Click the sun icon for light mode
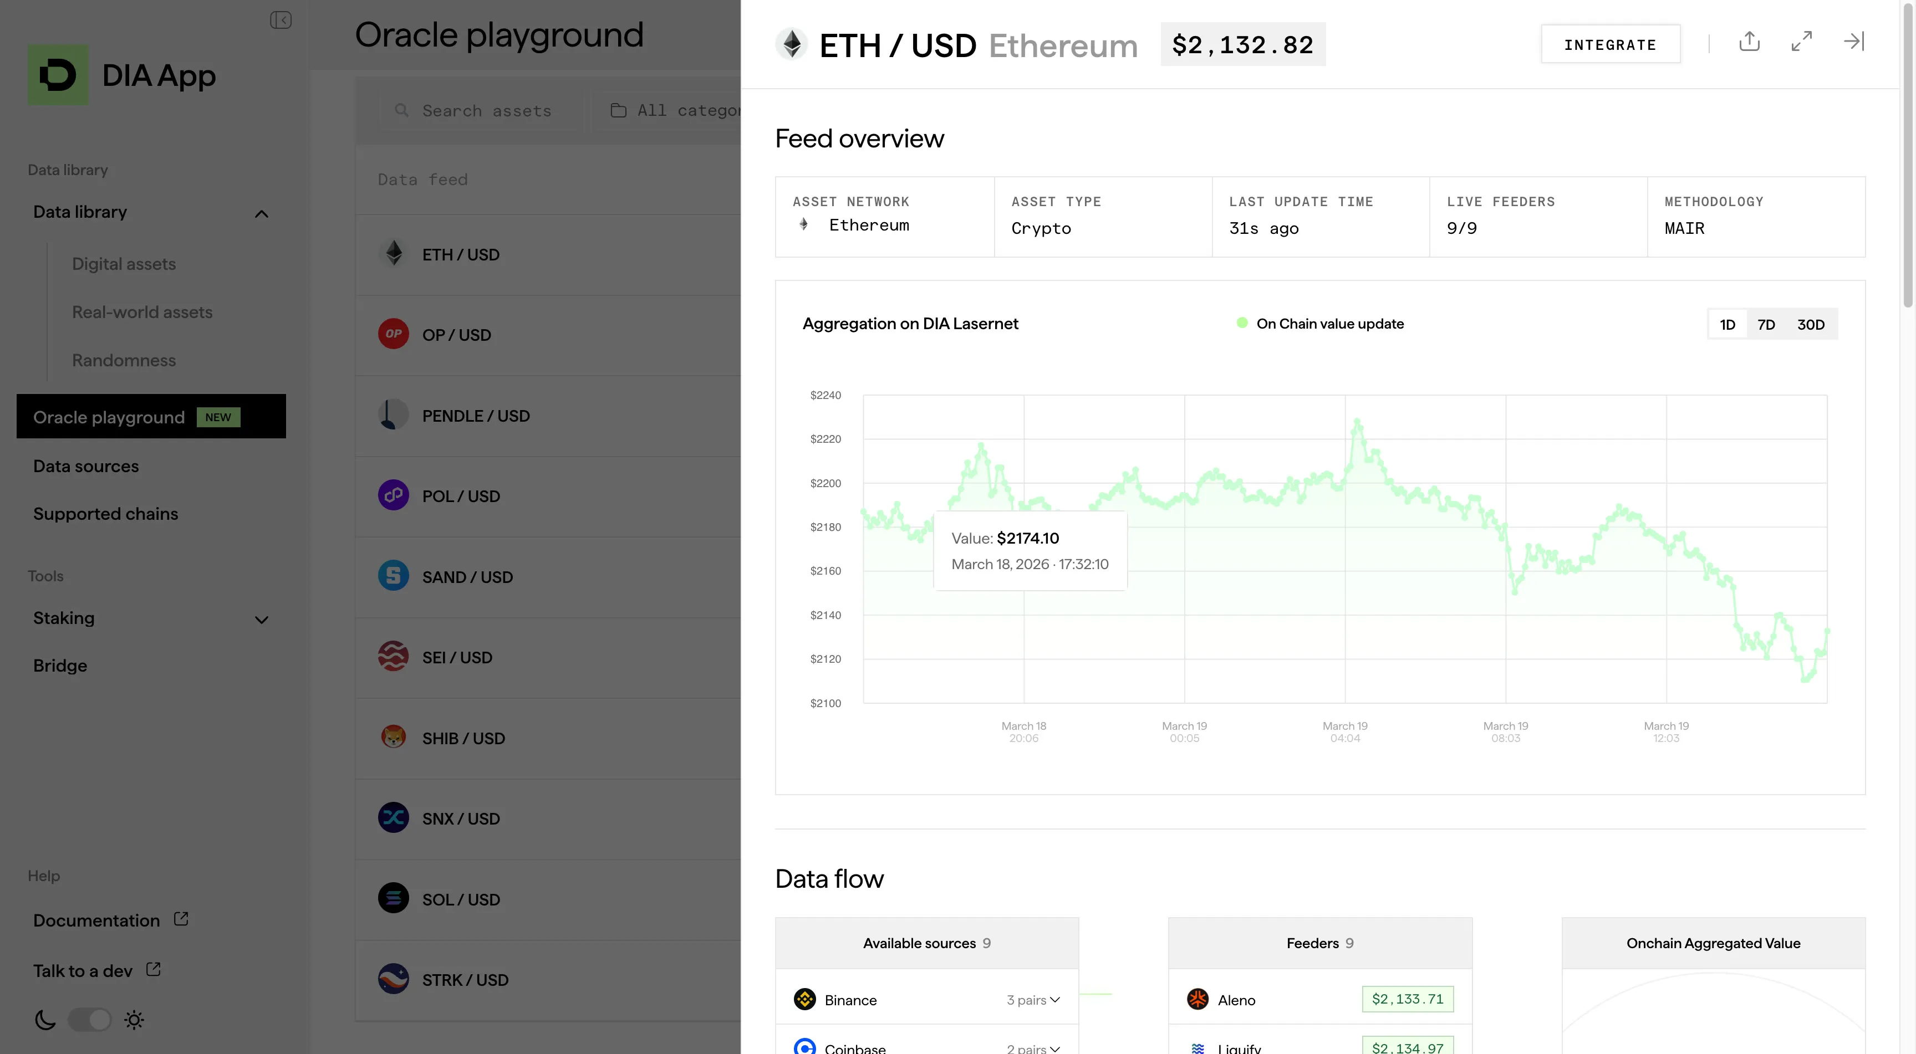This screenshot has height=1054, width=1916. coord(134,1020)
